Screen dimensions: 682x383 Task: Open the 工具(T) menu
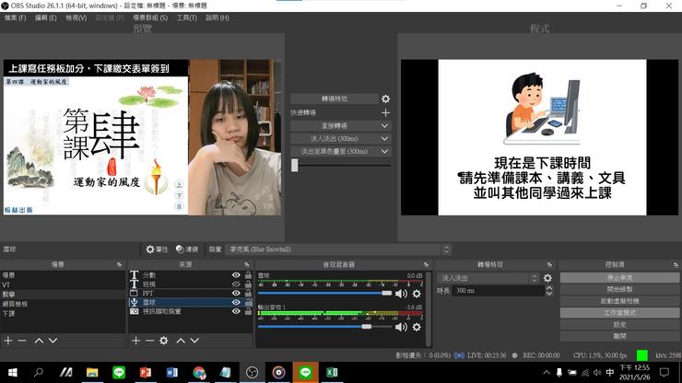(x=186, y=17)
